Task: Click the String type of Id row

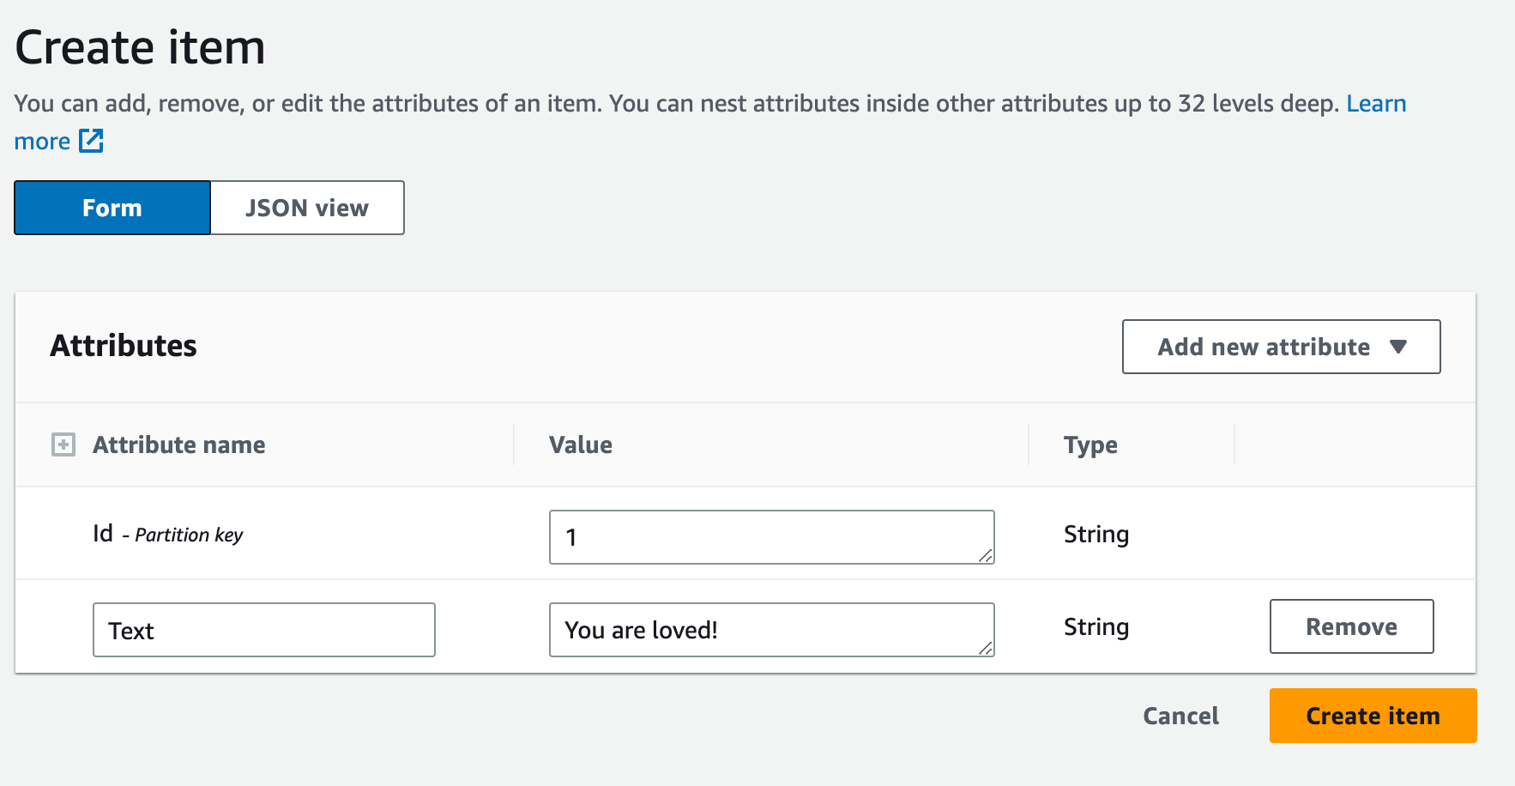Action: 1096,534
